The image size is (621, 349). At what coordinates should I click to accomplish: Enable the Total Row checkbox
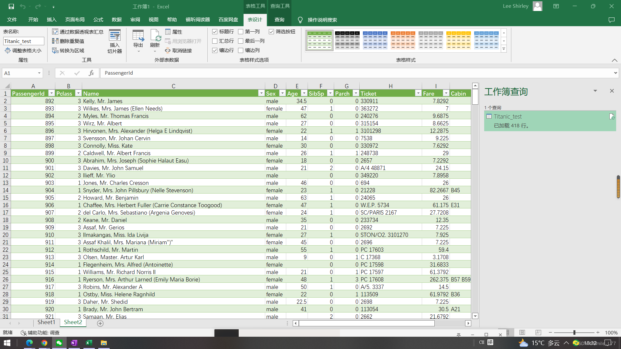pos(215,41)
